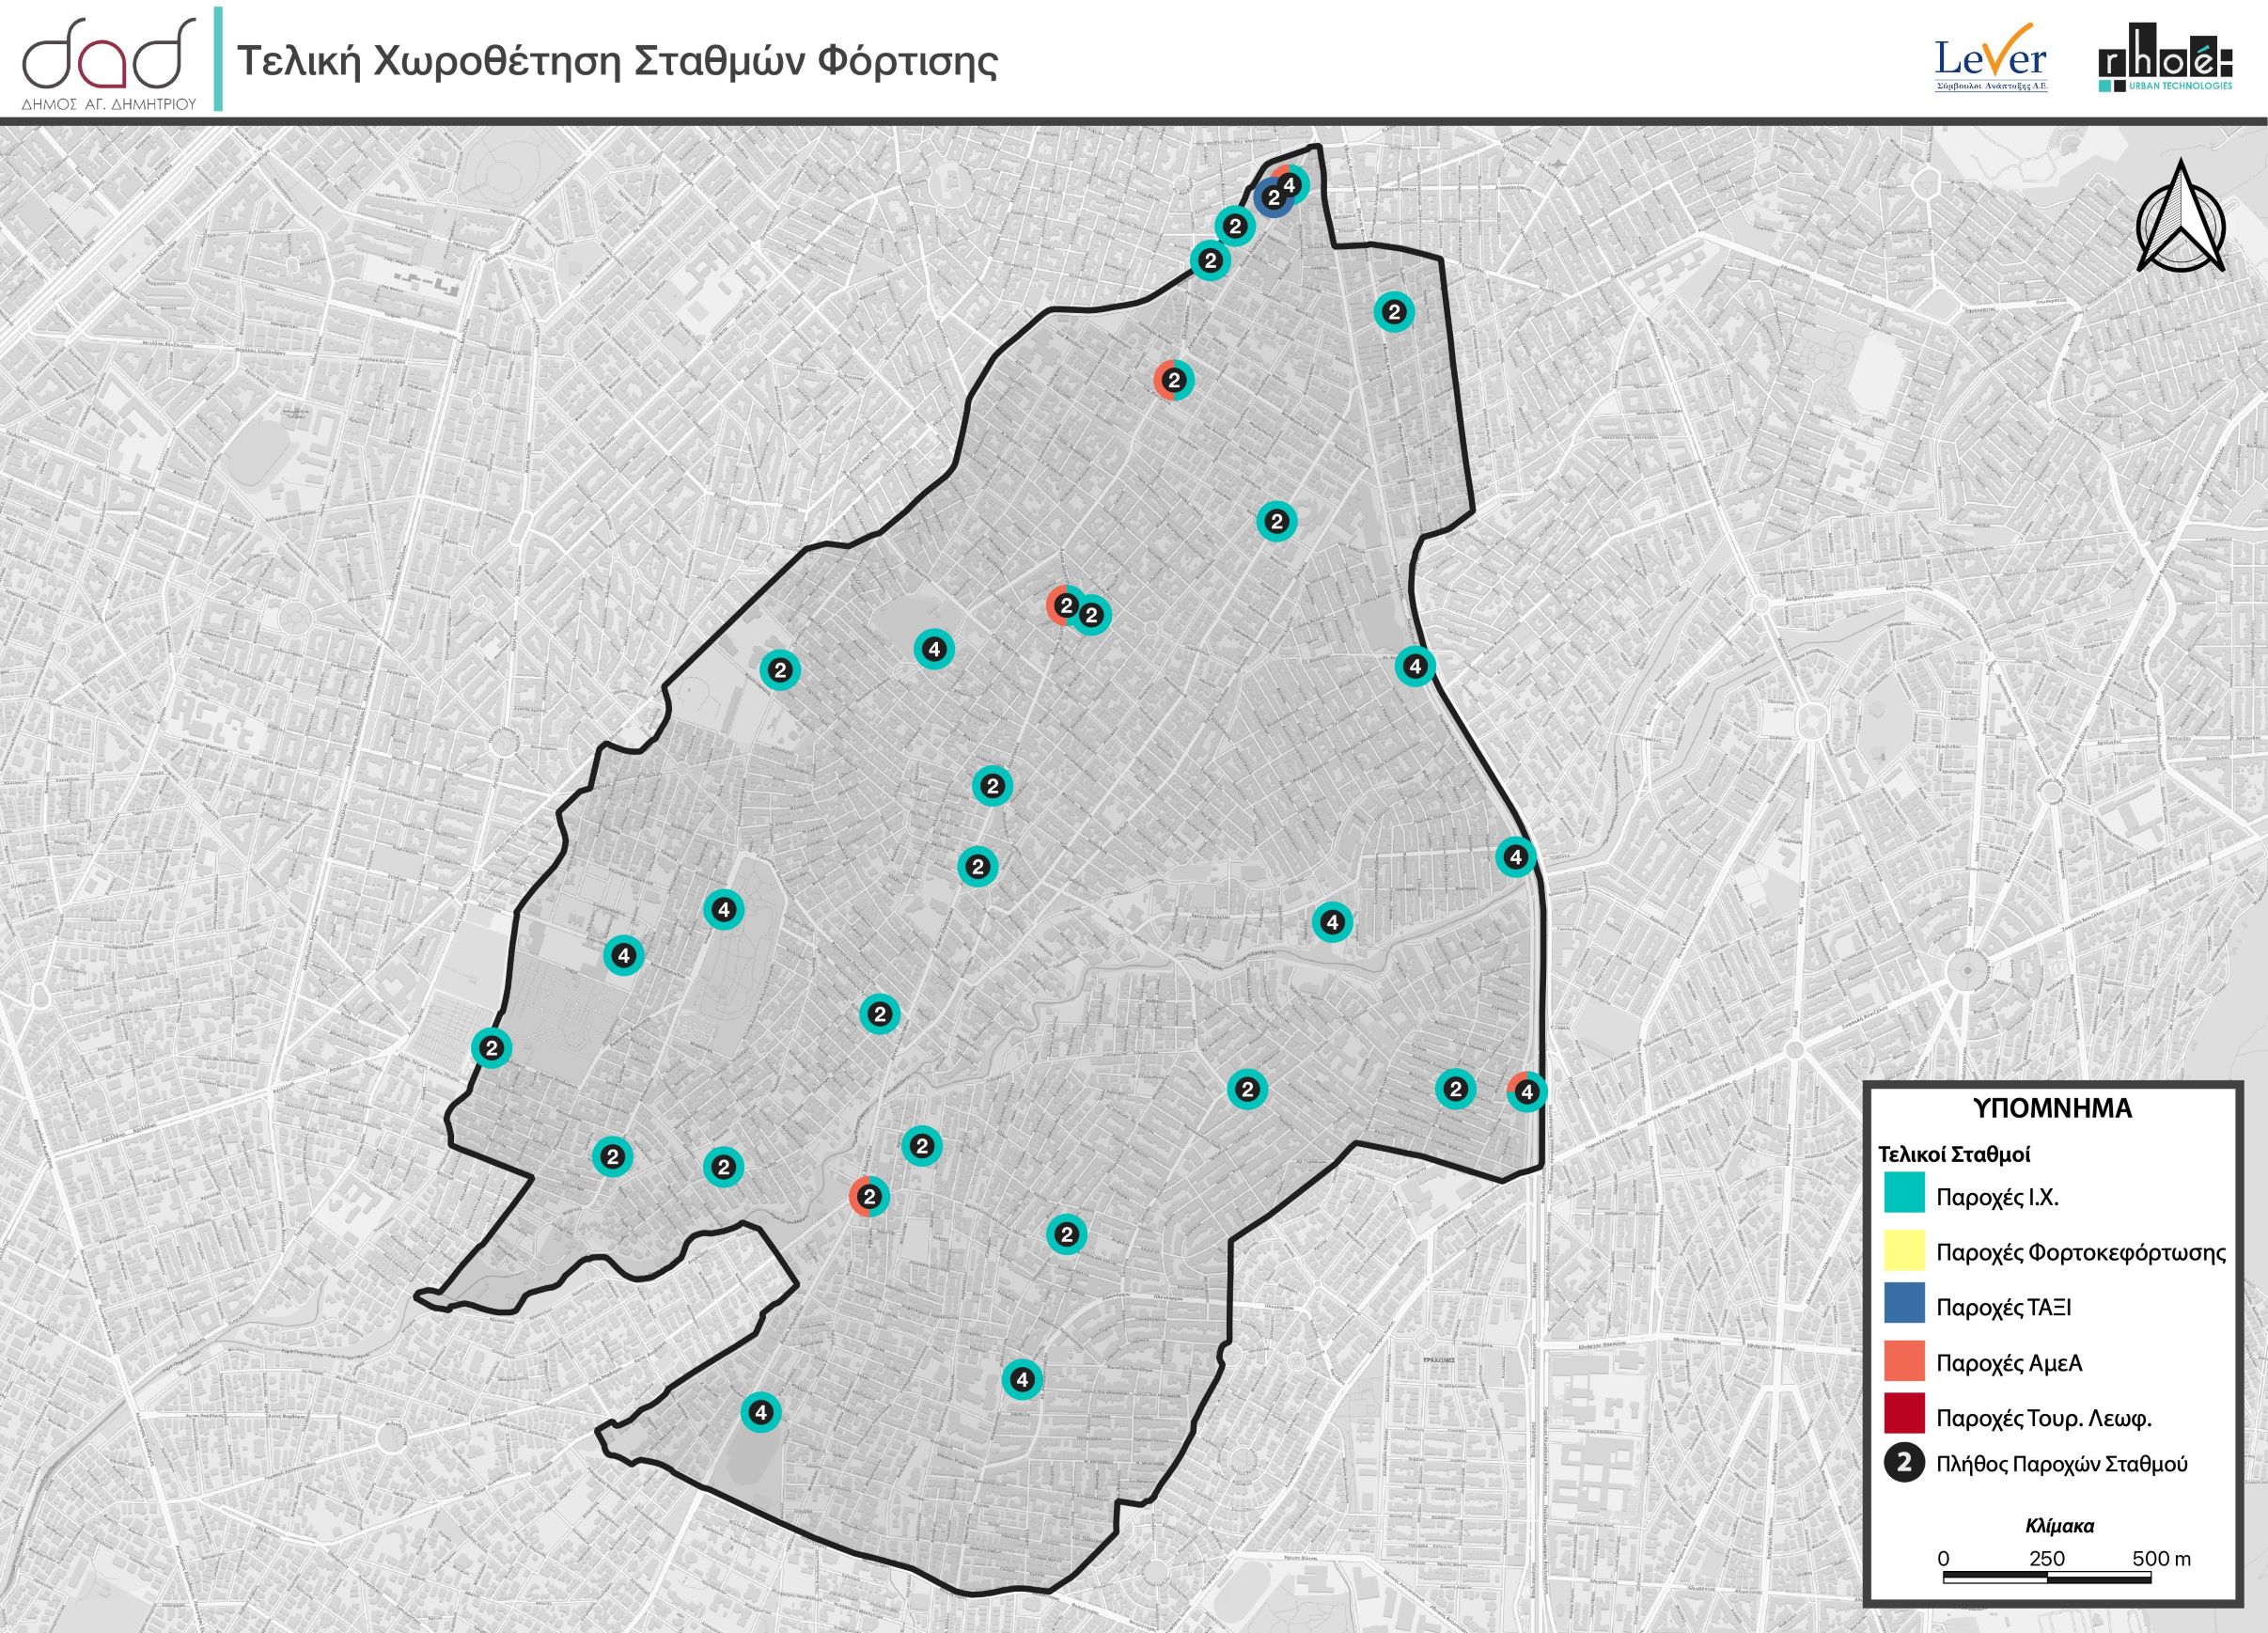Screen dimensions: 2268x1633
Task: Select the easternmost orange-teal station marker labeled 4
Action: click(1526, 1093)
